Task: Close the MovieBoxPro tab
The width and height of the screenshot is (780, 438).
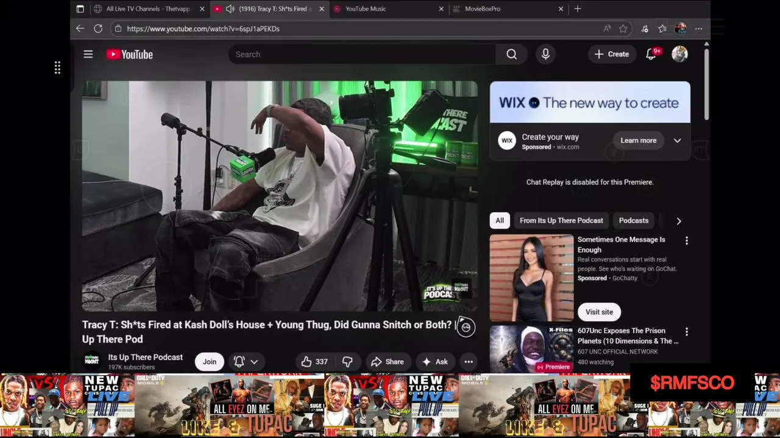Action: (x=561, y=9)
